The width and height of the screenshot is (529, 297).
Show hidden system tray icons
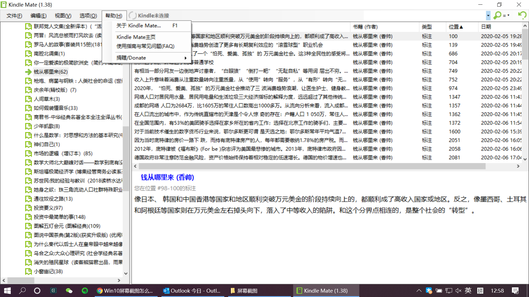[419, 291]
